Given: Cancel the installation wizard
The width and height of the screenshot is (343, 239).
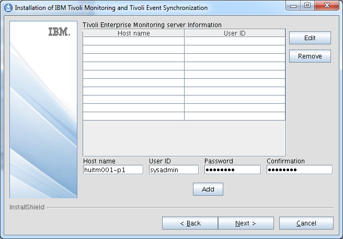Looking at the screenshot, I should (306, 223).
